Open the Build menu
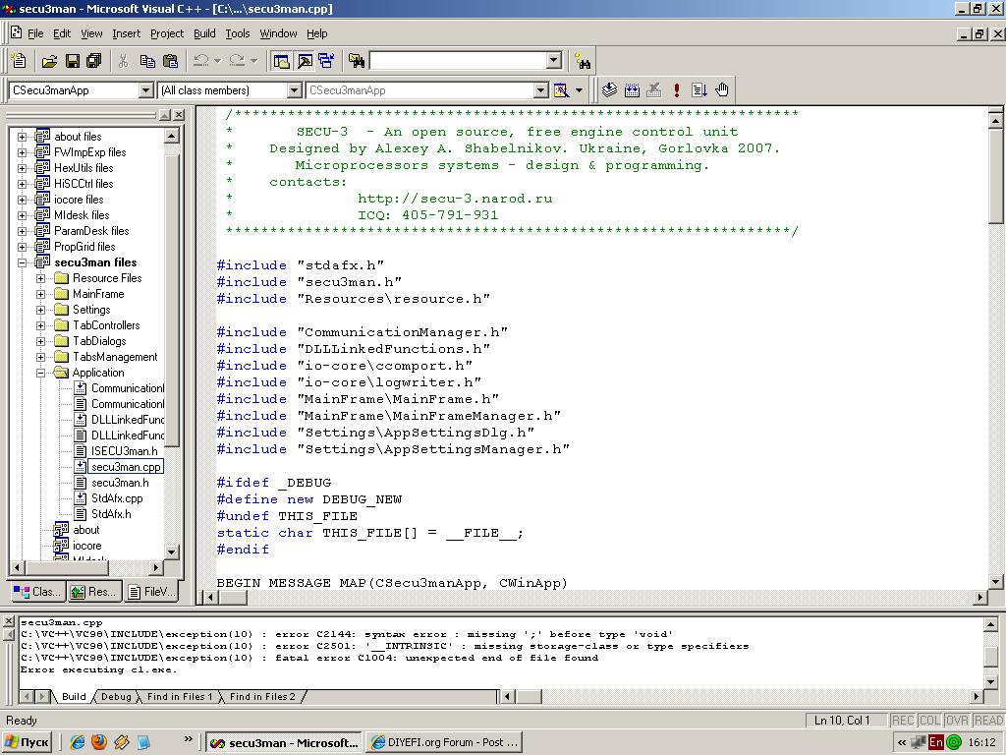This screenshot has height=755, width=1006. click(x=204, y=33)
